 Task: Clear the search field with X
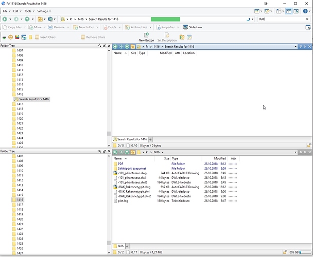point(307,19)
